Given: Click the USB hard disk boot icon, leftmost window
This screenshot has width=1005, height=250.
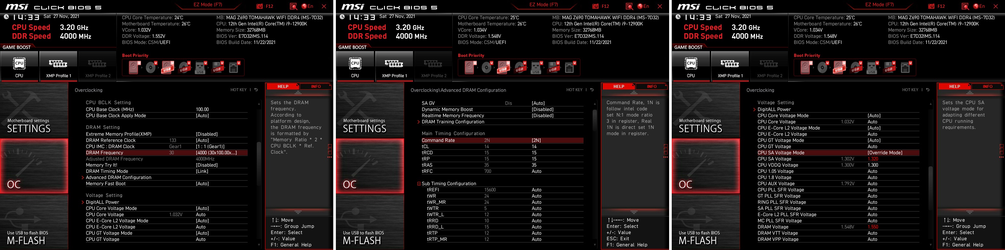Looking at the screenshot, I should pos(168,67).
